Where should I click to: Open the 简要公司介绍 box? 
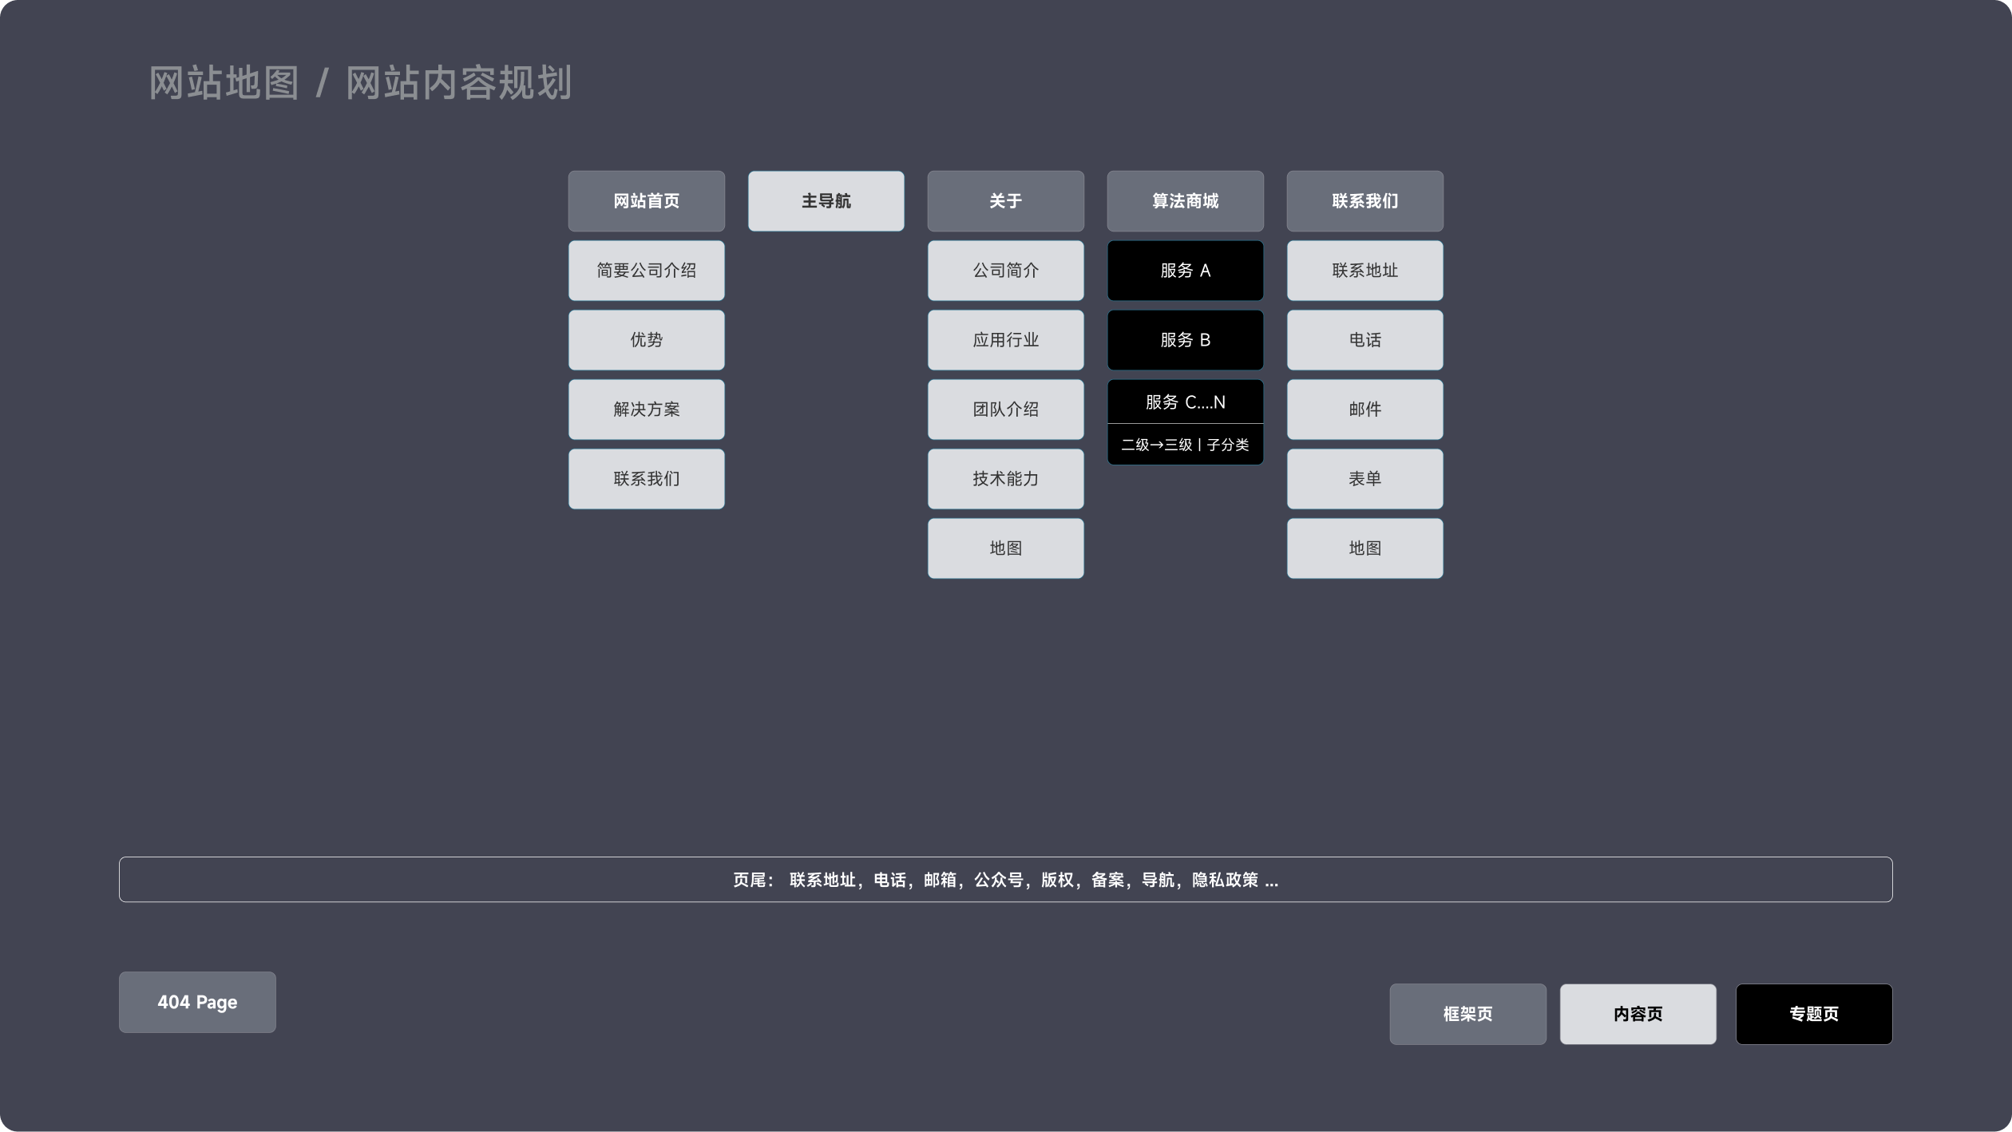[646, 270]
